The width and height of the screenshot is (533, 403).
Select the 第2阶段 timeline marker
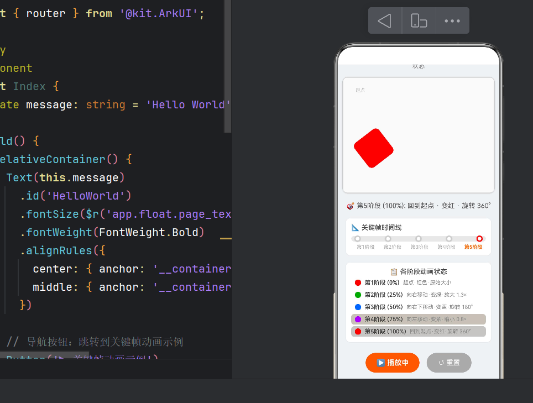pyautogui.click(x=388, y=238)
